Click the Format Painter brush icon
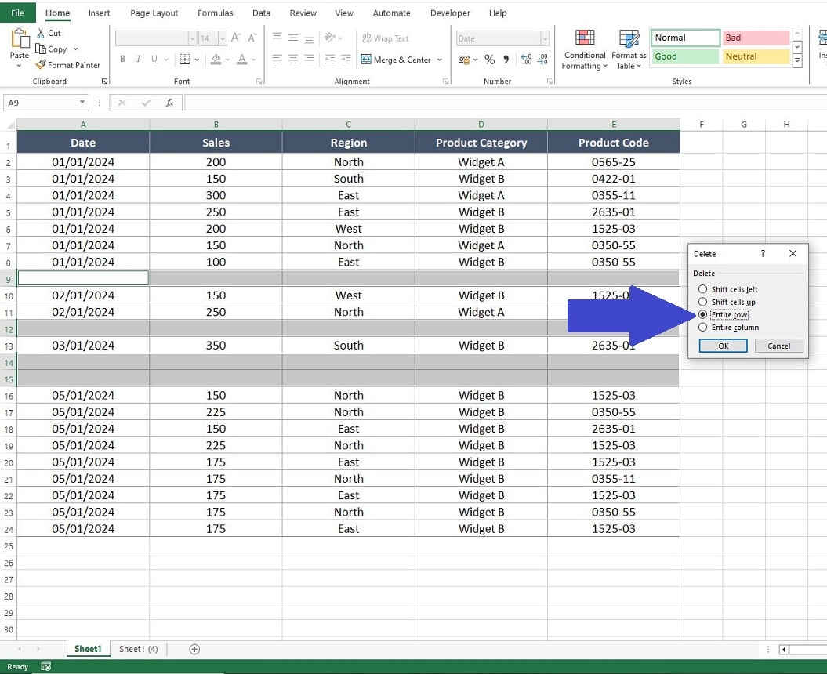The width and height of the screenshot is (827, 674). (x=41, y=65)
